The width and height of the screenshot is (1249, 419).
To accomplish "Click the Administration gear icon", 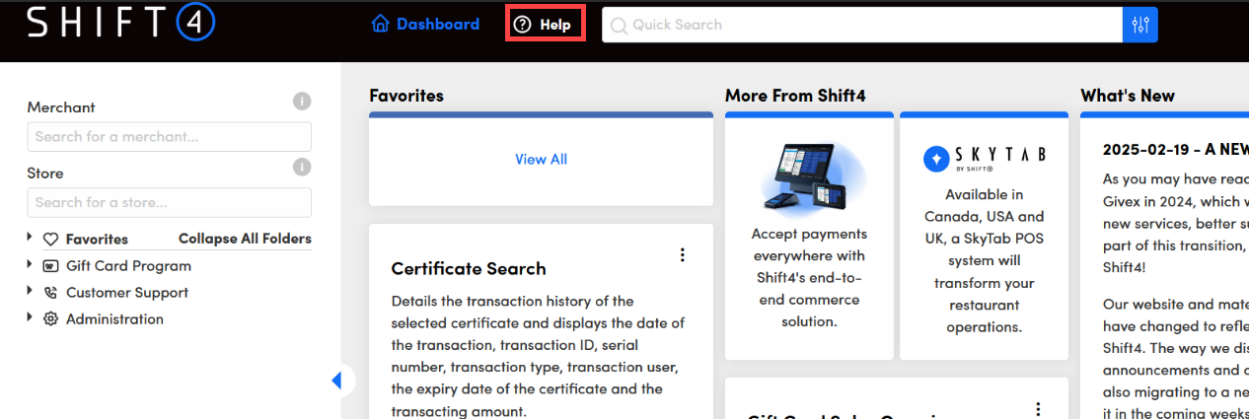I will click(51, 319).
